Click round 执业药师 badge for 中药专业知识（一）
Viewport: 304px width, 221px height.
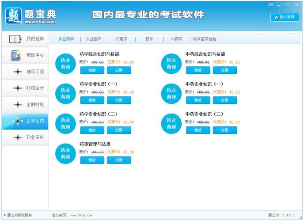pyautogui.click(x=171, y=94)
